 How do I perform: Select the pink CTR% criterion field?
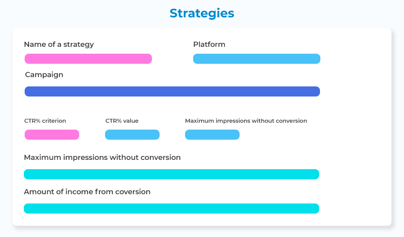pyautogui.click(x=52, y=135)
